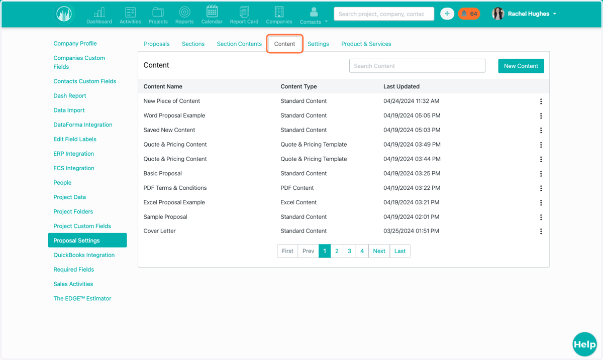Click the global search field

click(384, 14)
